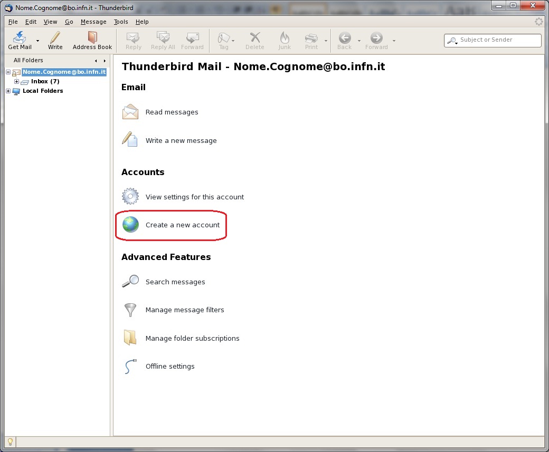
Task: Select the Nome.Cognome@bo.infn.it account
Action: (x=64, y=72)
